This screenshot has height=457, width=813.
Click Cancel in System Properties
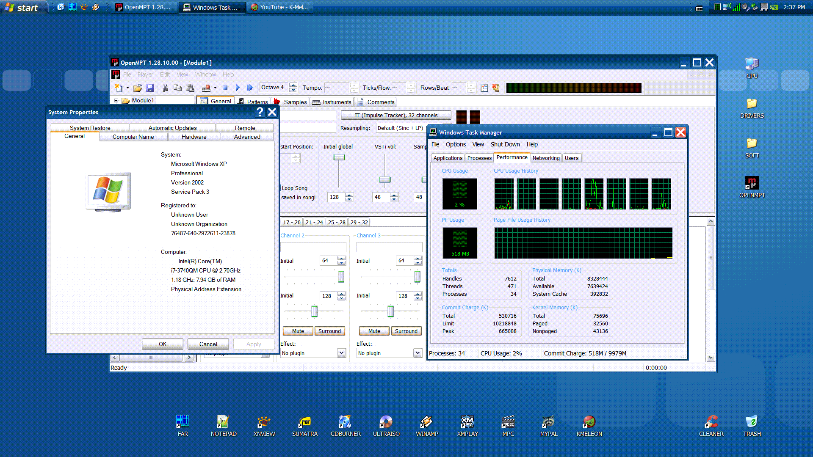[x=208, y=344]
